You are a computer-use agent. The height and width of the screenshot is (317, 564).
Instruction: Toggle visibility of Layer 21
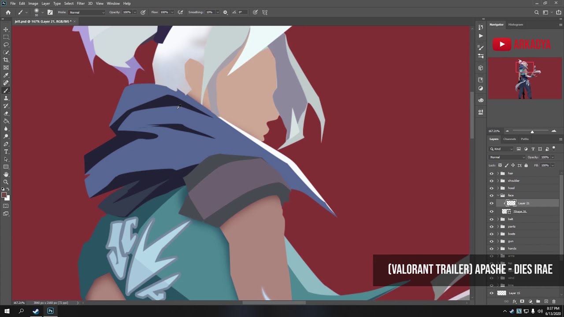[x=492, y=203]
